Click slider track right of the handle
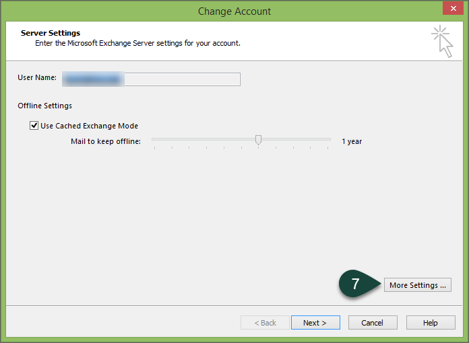469x343 pixels. pyautogui.click(x=296, y=140)
